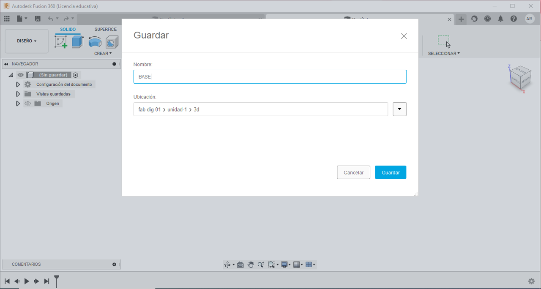
Task: Open the Extensions icon
Action: (x=475, y=19)
